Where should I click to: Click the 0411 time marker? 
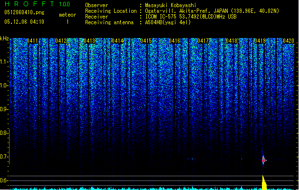click(x=32, y=41)
